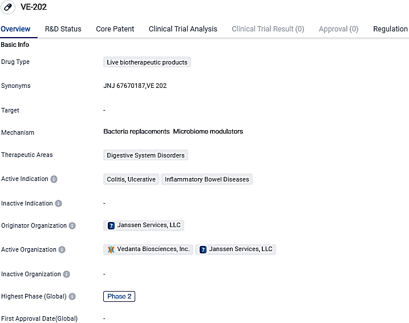Click info icon beside Active Organization
Image resolution: width=409 pixels, height=323 pixels.
(x=62, y=250)
